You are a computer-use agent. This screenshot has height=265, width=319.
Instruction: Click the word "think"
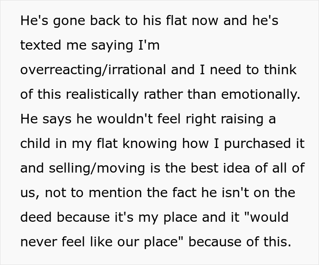[x=281, y=70]
